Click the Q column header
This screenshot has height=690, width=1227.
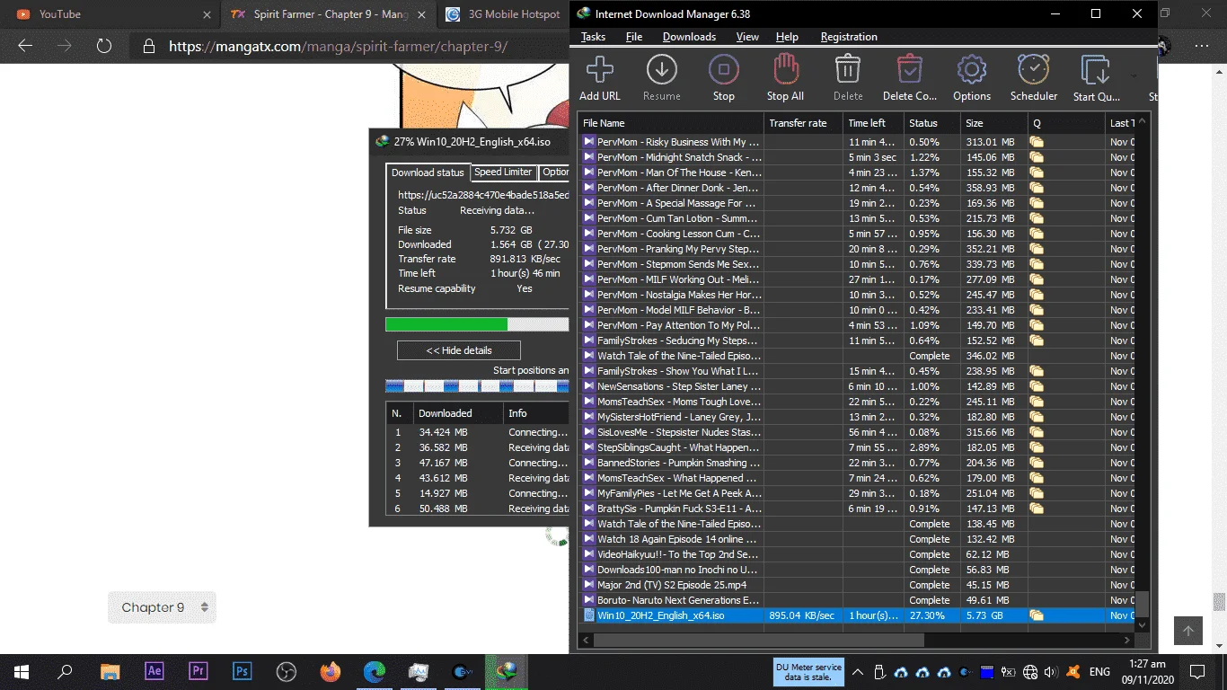(1066, 123)
